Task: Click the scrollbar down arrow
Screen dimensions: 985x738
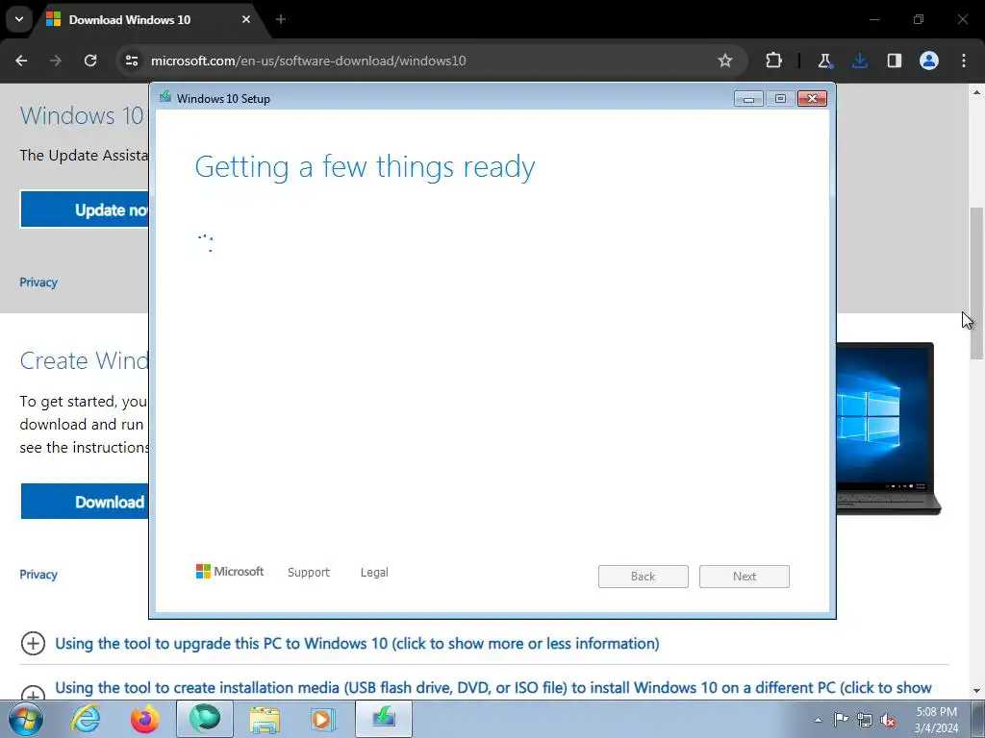Action: point(976,690)
